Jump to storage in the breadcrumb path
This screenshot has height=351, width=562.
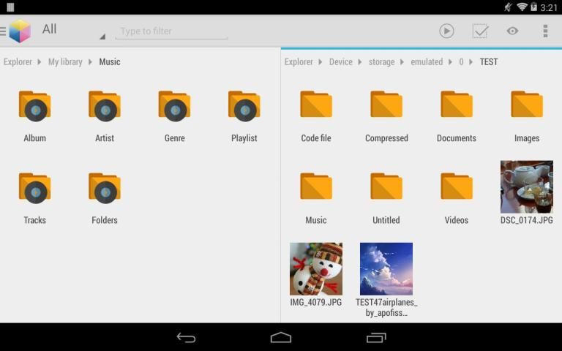[x=381, y=62]
